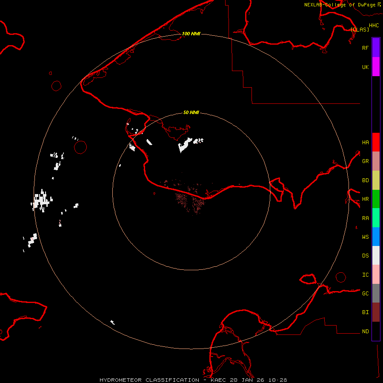This screenshot has width=383, height=383.
Task: Click the RF legend label
Action: (x=365, y=48)
